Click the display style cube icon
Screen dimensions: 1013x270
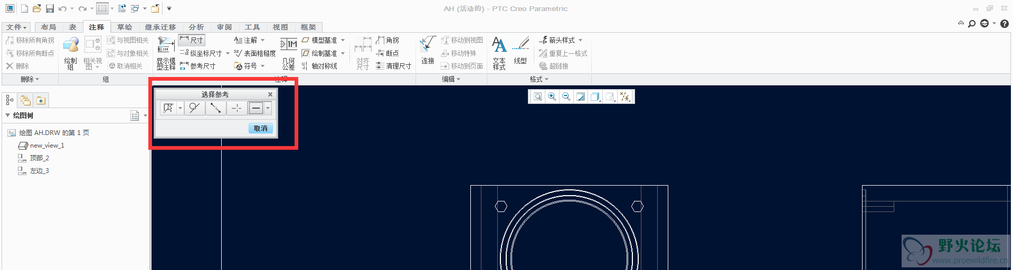(x=595, y=97)
